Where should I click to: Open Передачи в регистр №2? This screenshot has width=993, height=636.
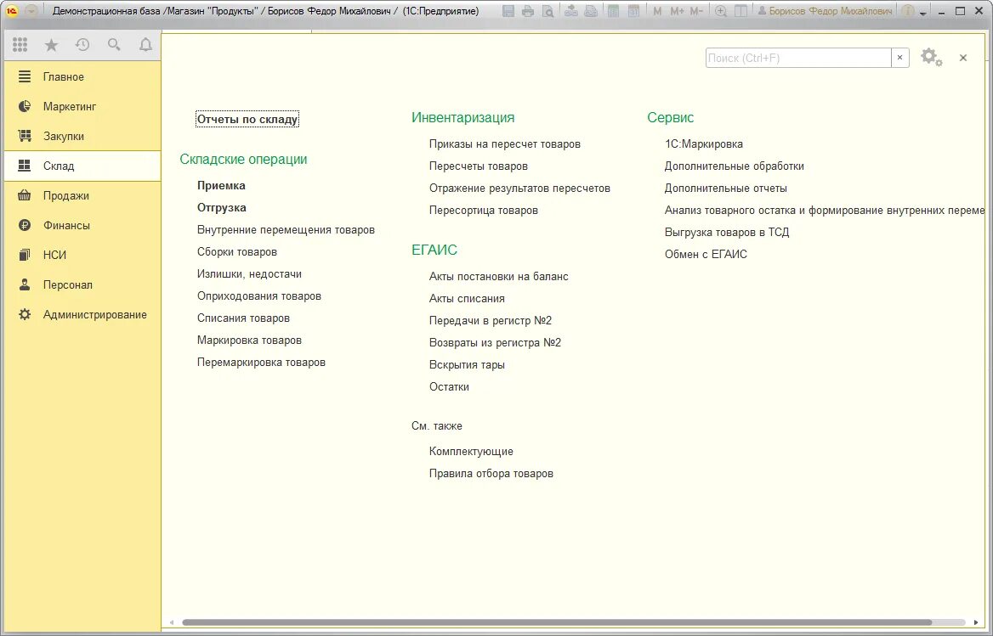[x=491, y=320]
